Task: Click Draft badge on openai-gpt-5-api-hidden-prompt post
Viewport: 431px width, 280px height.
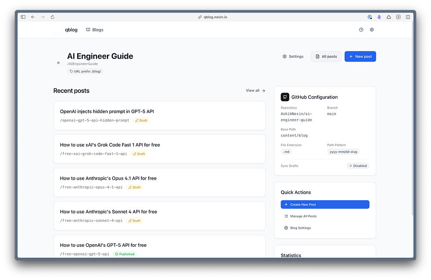Action: point(141,120)
